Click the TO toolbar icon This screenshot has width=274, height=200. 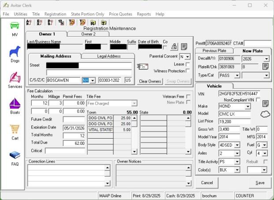tap(71, 23)
